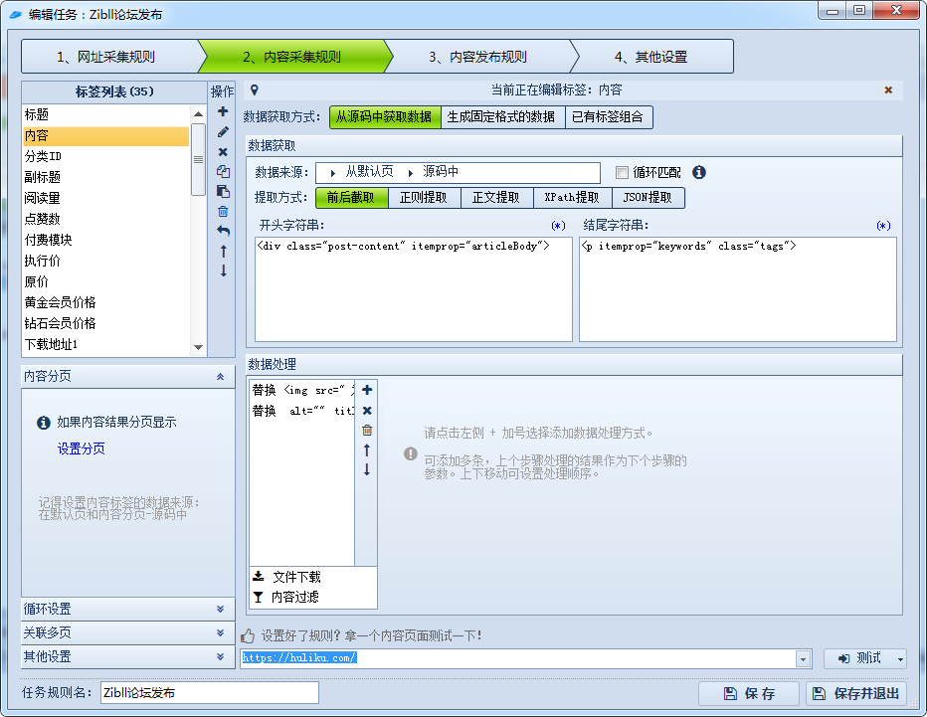This screenshot has height=717, width=927.
Task: Click the 保存并退出 button
Action: point(857,693)
